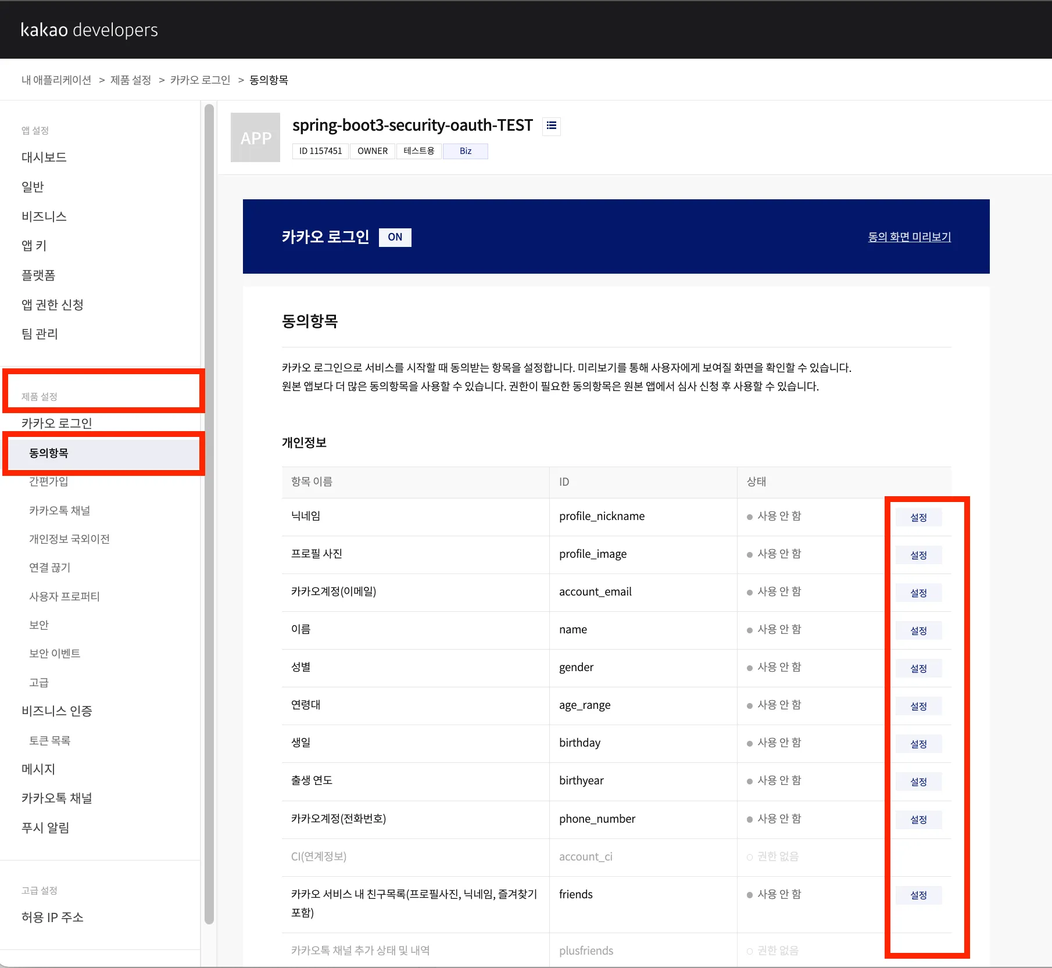Click 설정 for 이름 row
Viewport: 1052px width, 968px height.
(x=918, y=630)
